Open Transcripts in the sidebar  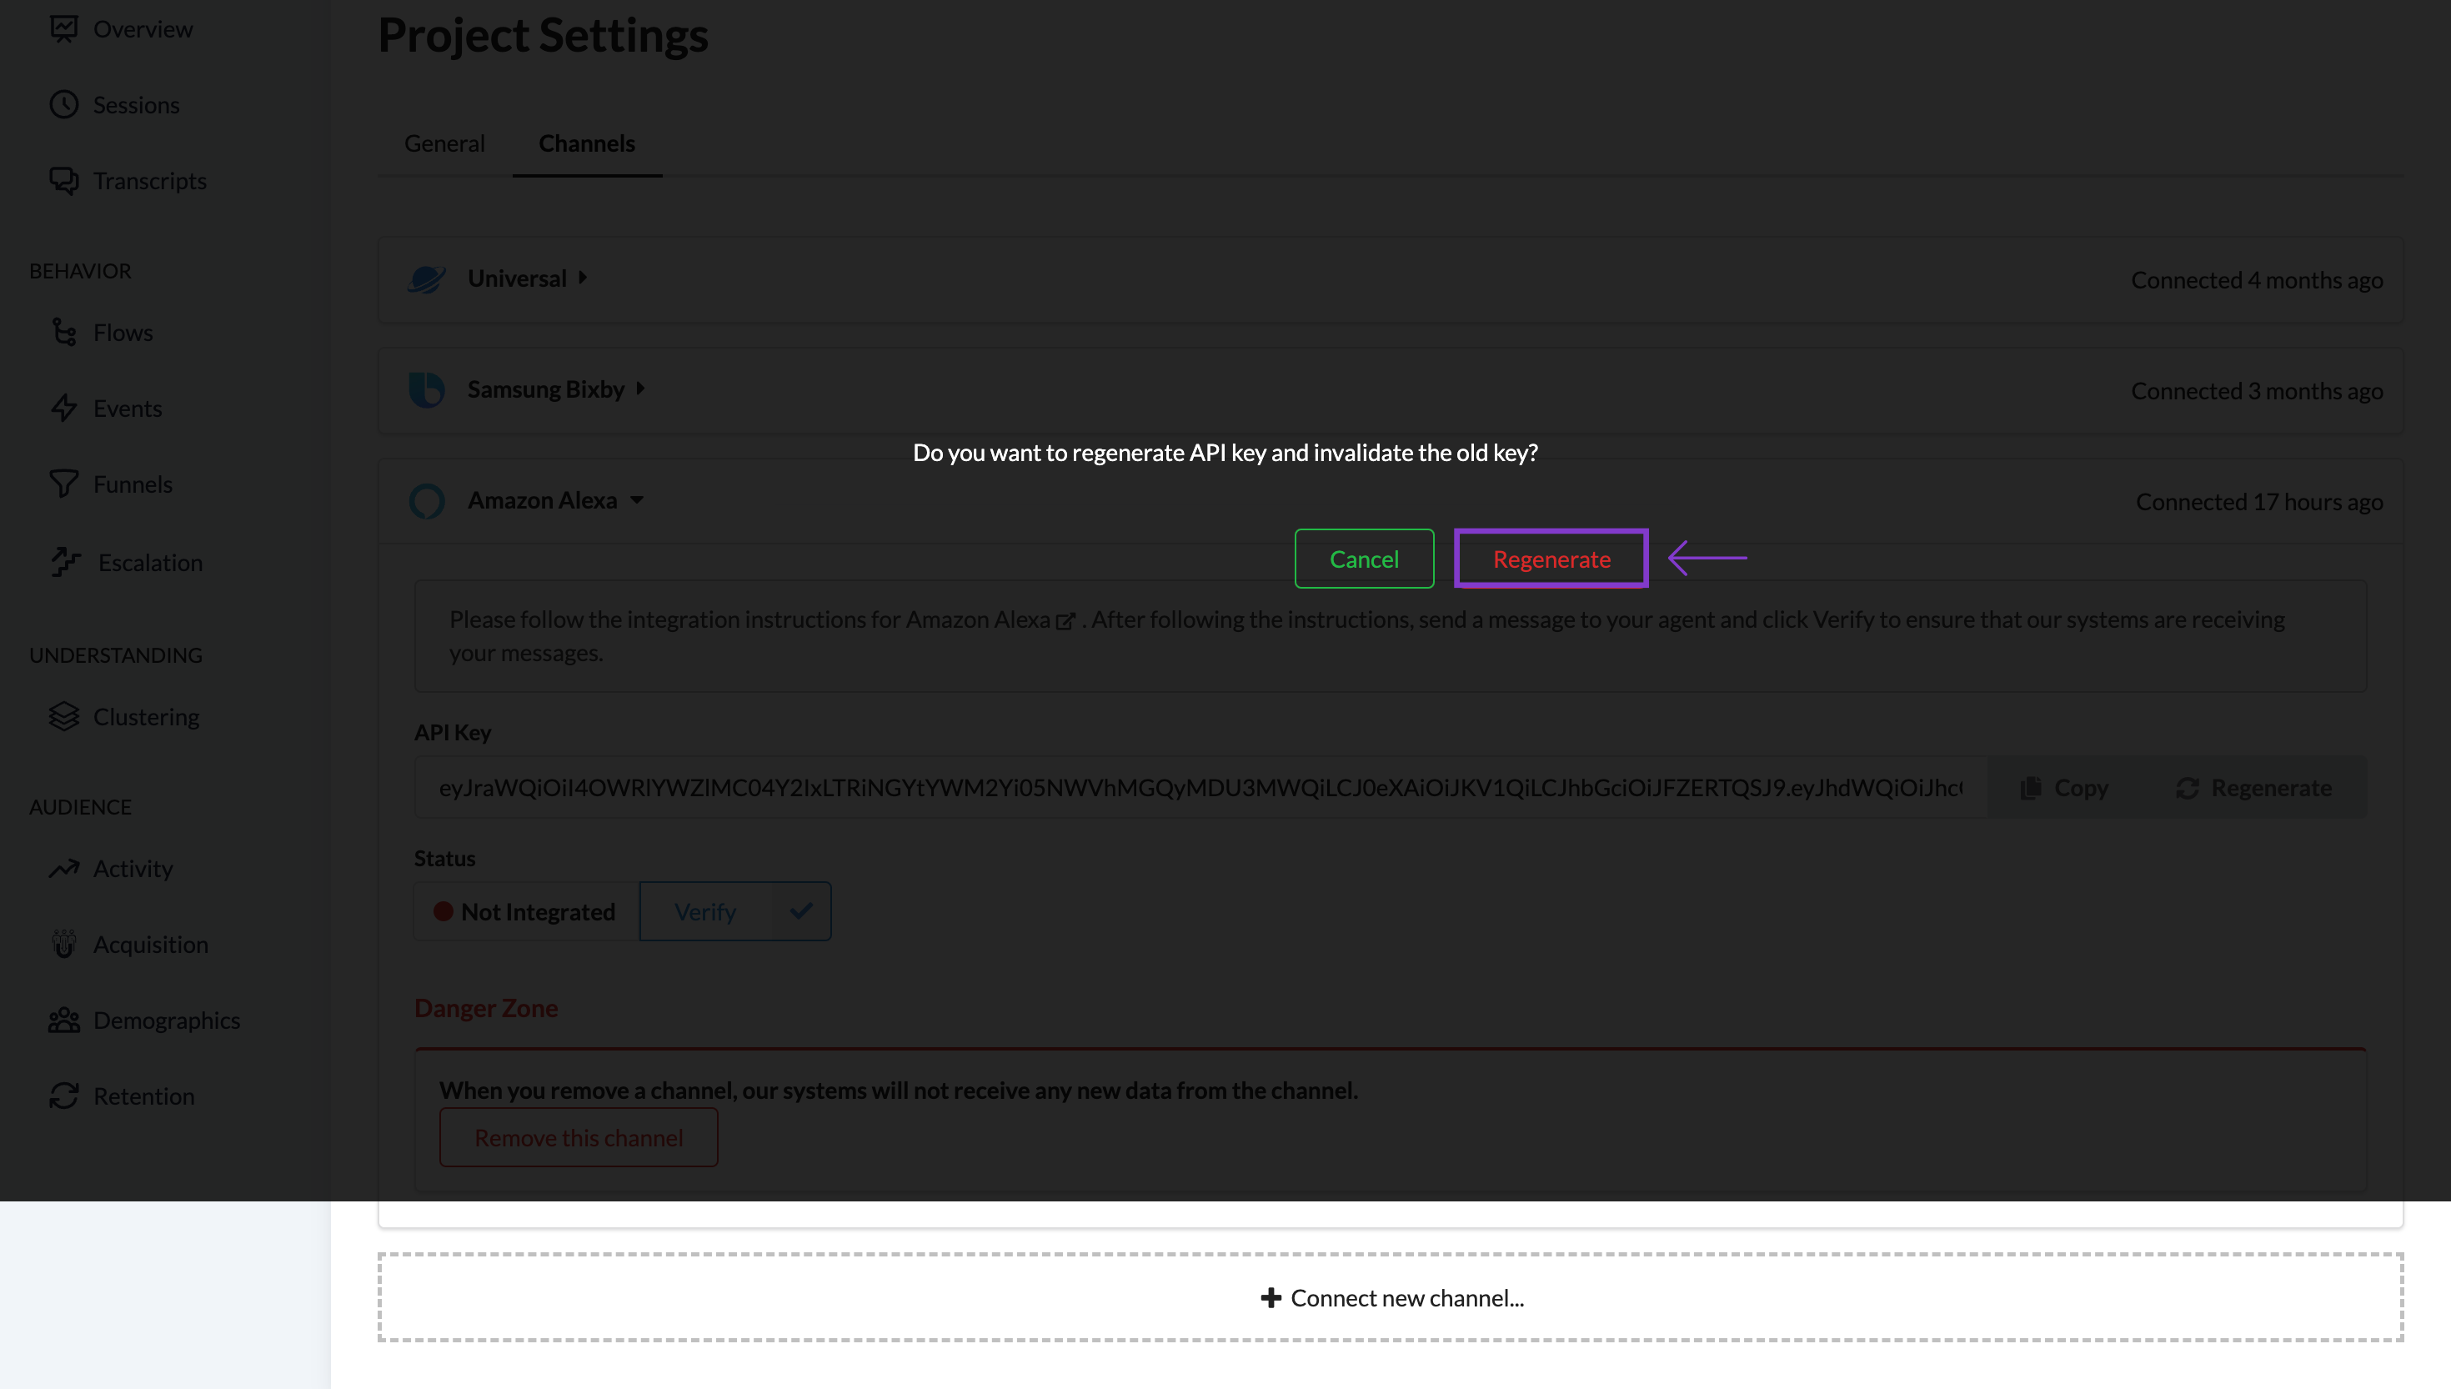[150, 180]
